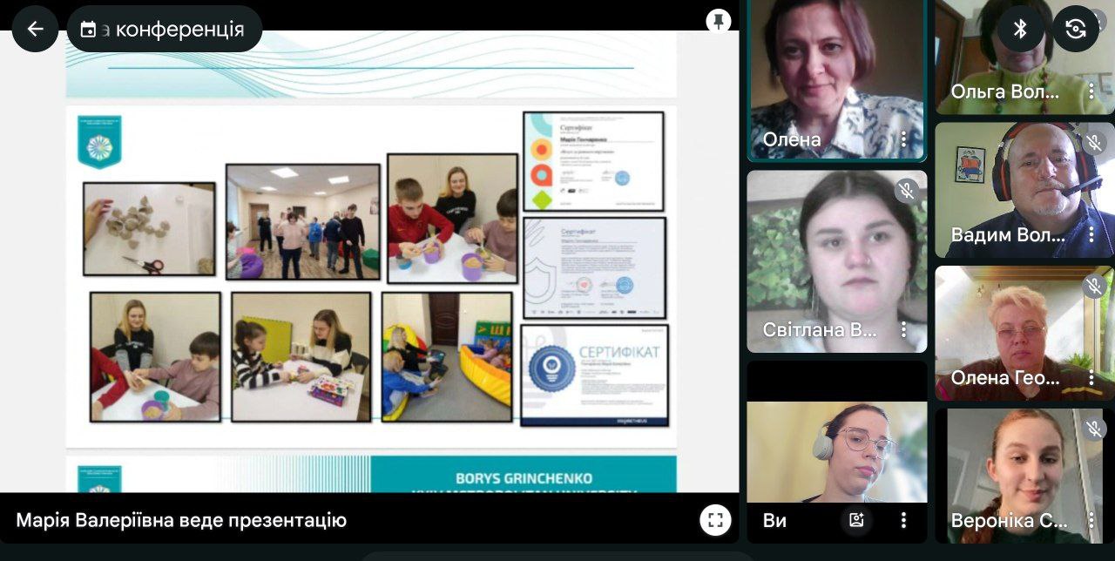
Task: Select the name label Вадим Вол...
Action: [1008, 235]
